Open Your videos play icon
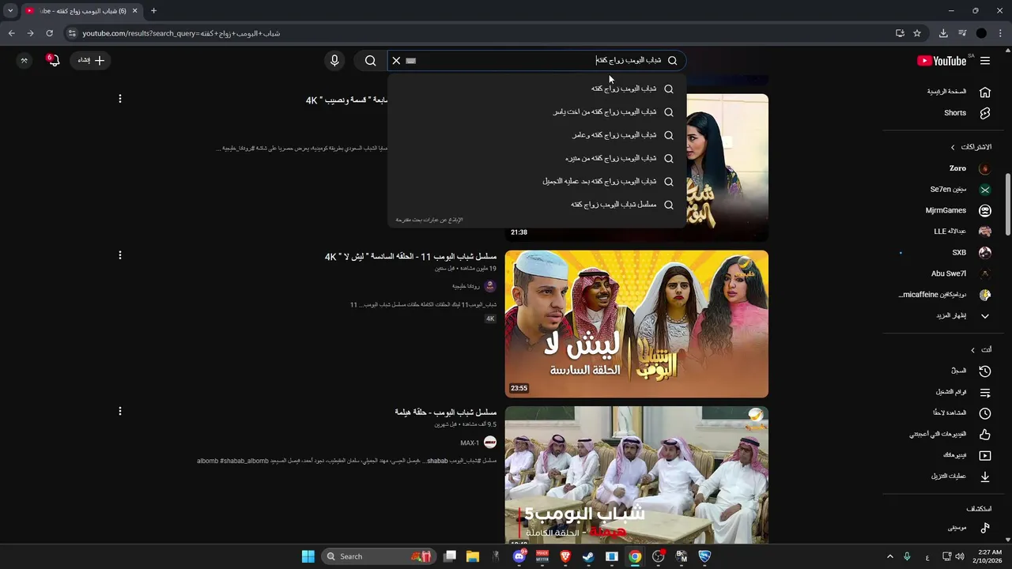The image size is (1012, 569). click(985, 455)
